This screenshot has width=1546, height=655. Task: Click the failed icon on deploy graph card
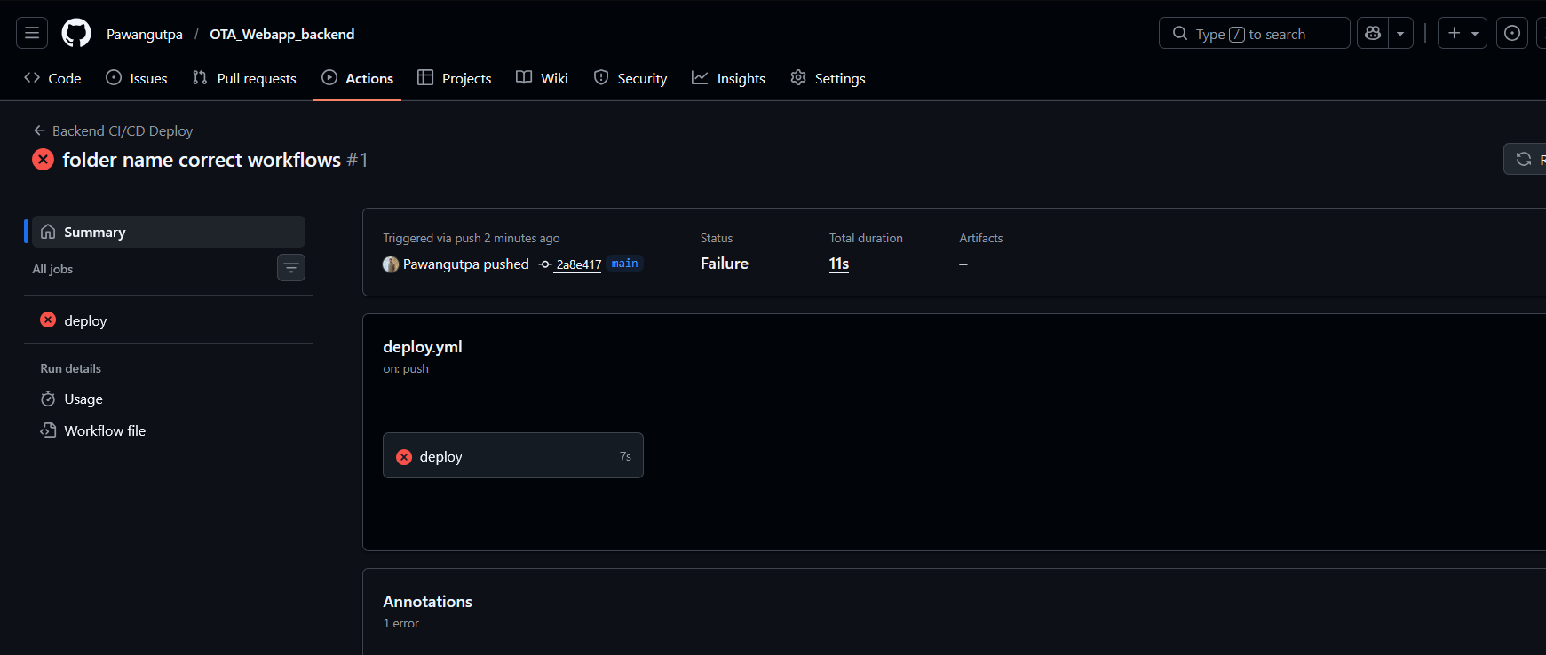[404, 457]
